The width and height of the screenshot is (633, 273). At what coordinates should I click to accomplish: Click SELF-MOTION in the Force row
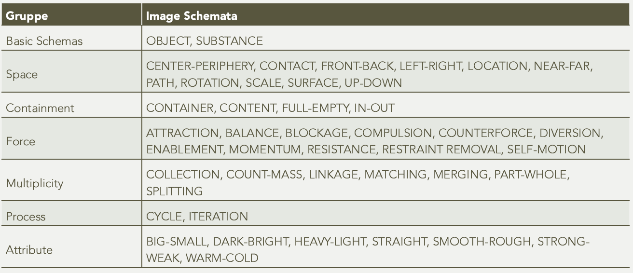point(547,149)
